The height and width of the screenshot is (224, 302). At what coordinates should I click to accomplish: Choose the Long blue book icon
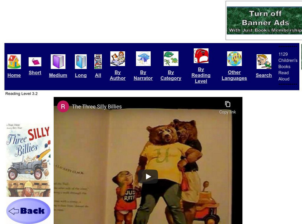81,61
